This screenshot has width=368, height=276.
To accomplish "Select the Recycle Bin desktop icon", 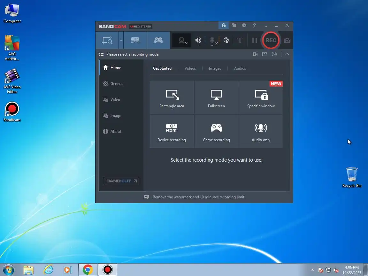I will (352, 177).
